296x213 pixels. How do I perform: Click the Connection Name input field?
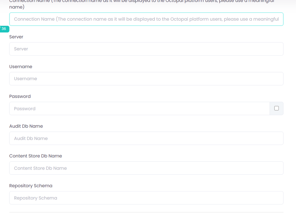tap(146, 19)
